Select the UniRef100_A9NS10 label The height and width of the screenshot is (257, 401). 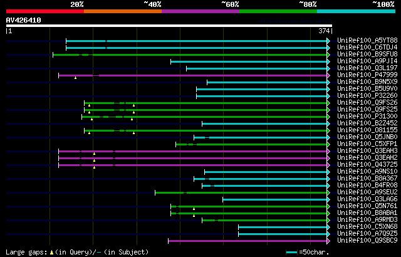point(367,172)
